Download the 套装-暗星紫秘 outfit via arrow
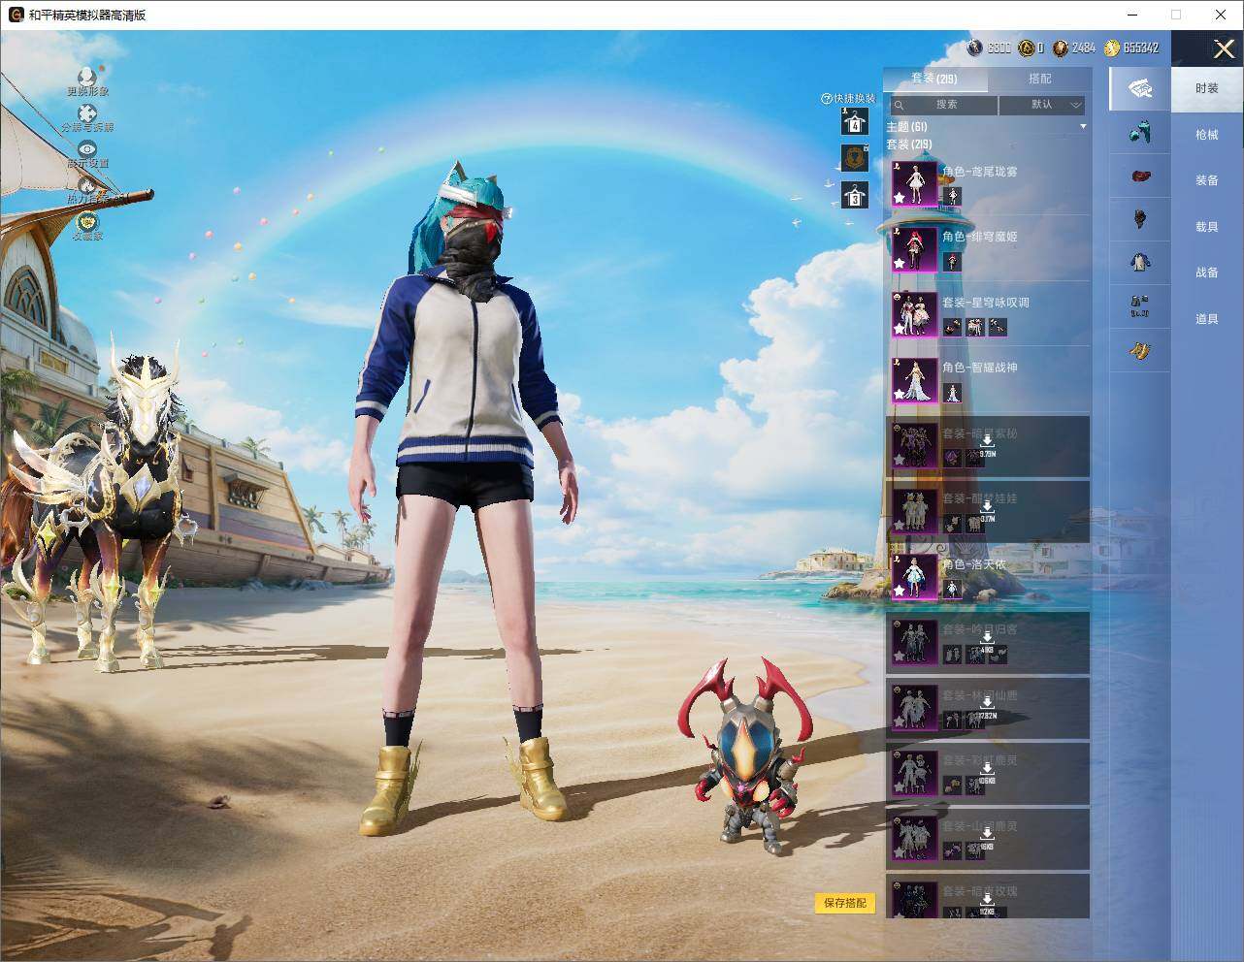 987,442
